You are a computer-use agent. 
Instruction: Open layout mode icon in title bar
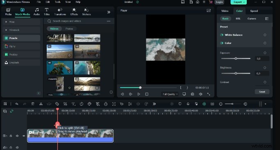(x=183, y=2)
